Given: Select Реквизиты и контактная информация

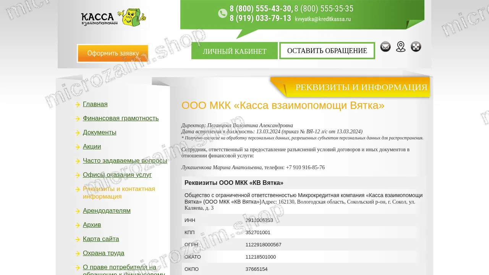Looking at the screenshot, I should point(119,193).
